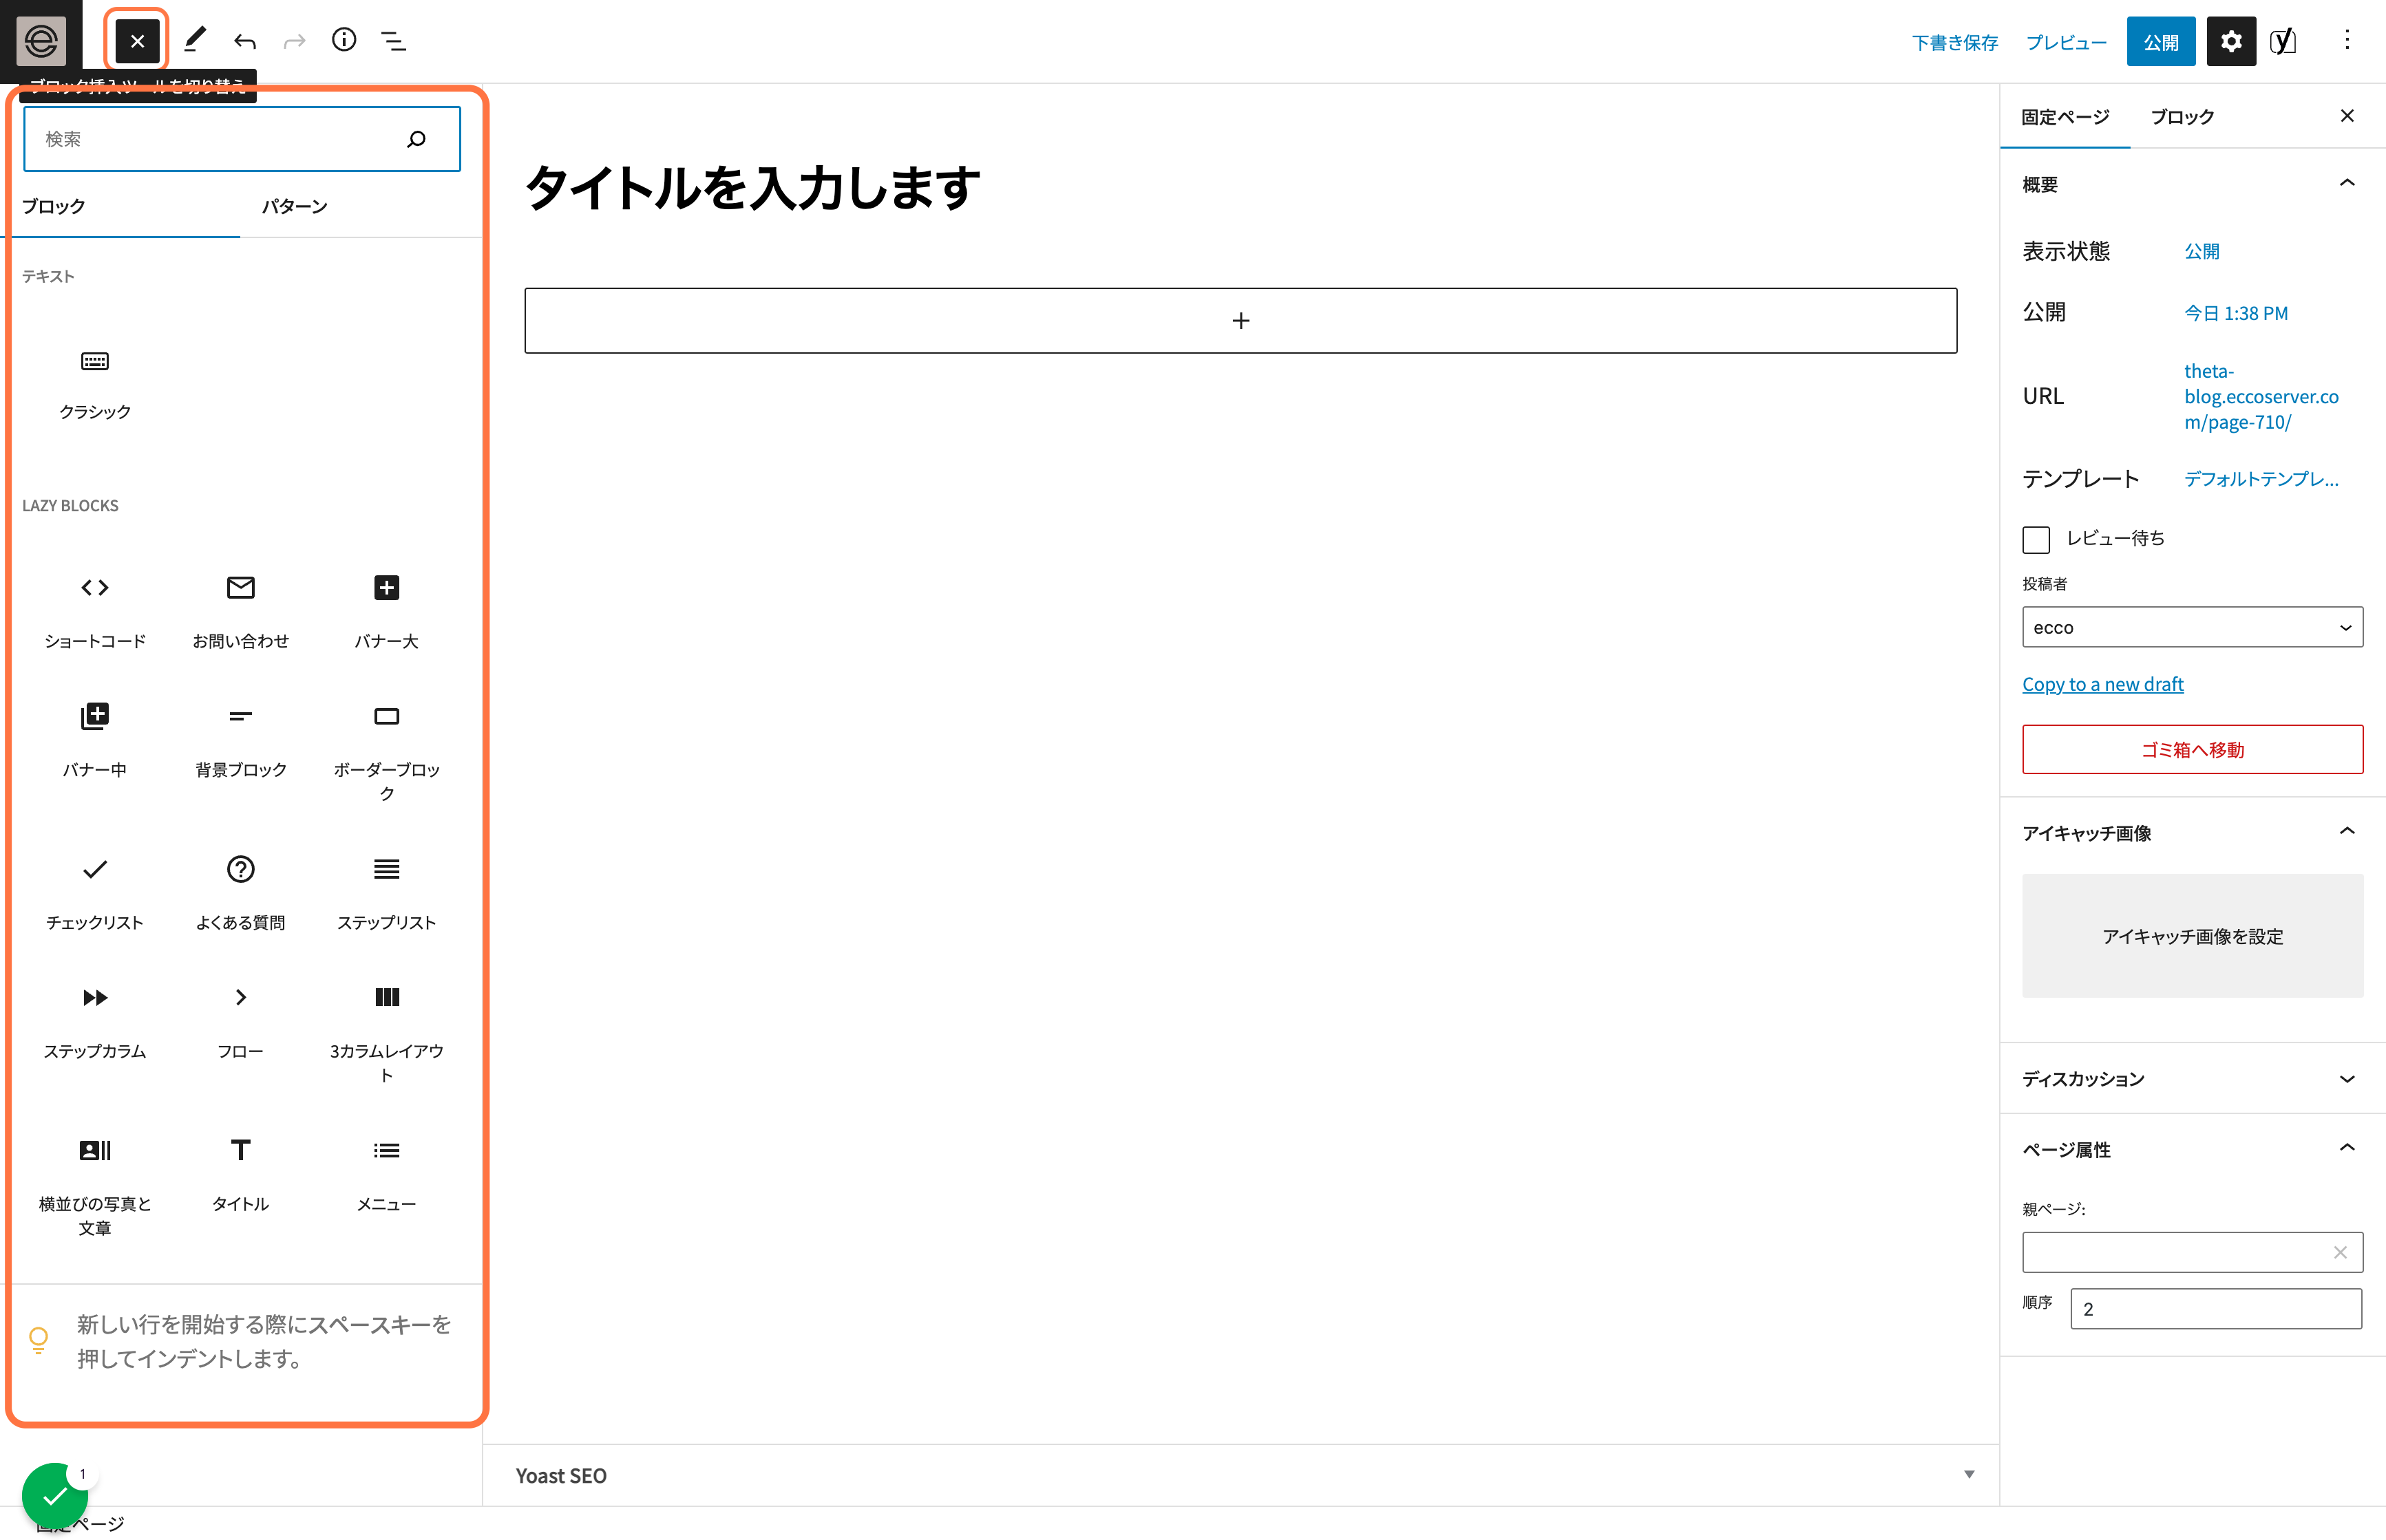
Task: Click the プレビュー button
Action: (2066, 42)
